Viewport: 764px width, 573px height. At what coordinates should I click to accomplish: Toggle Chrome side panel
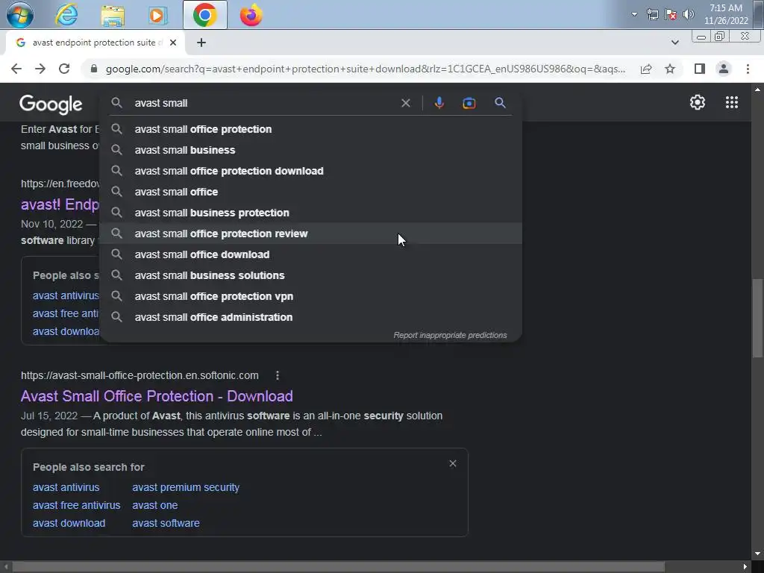[700, 69]
